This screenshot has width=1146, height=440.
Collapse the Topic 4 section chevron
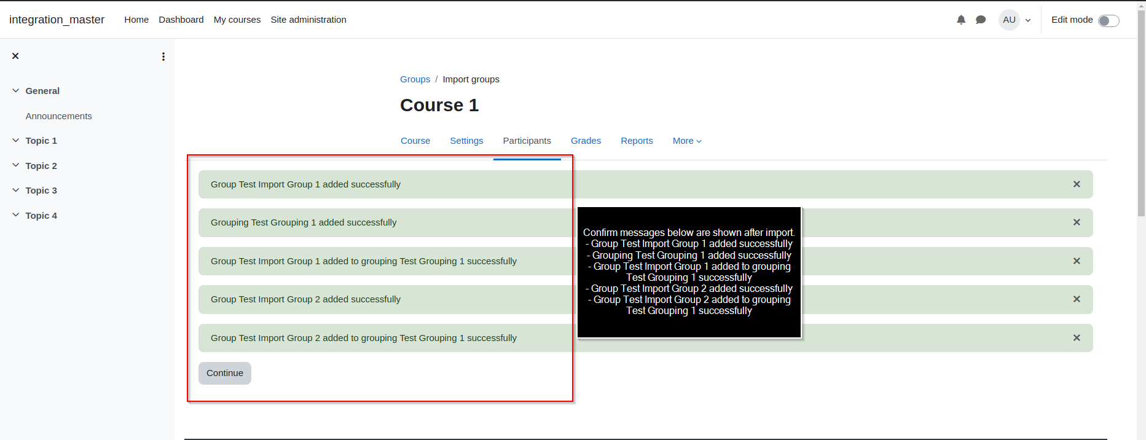coord(16,215)
